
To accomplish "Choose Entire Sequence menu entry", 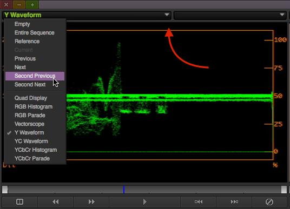I will [35, 33].
